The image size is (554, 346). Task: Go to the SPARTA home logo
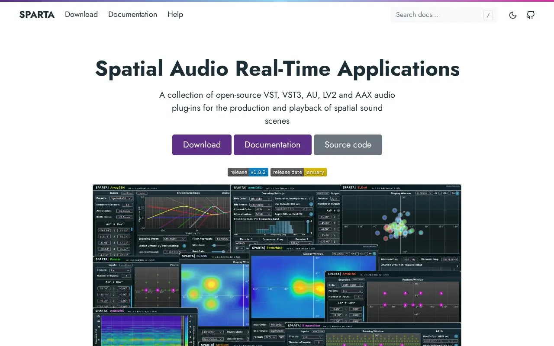point(37,15)
